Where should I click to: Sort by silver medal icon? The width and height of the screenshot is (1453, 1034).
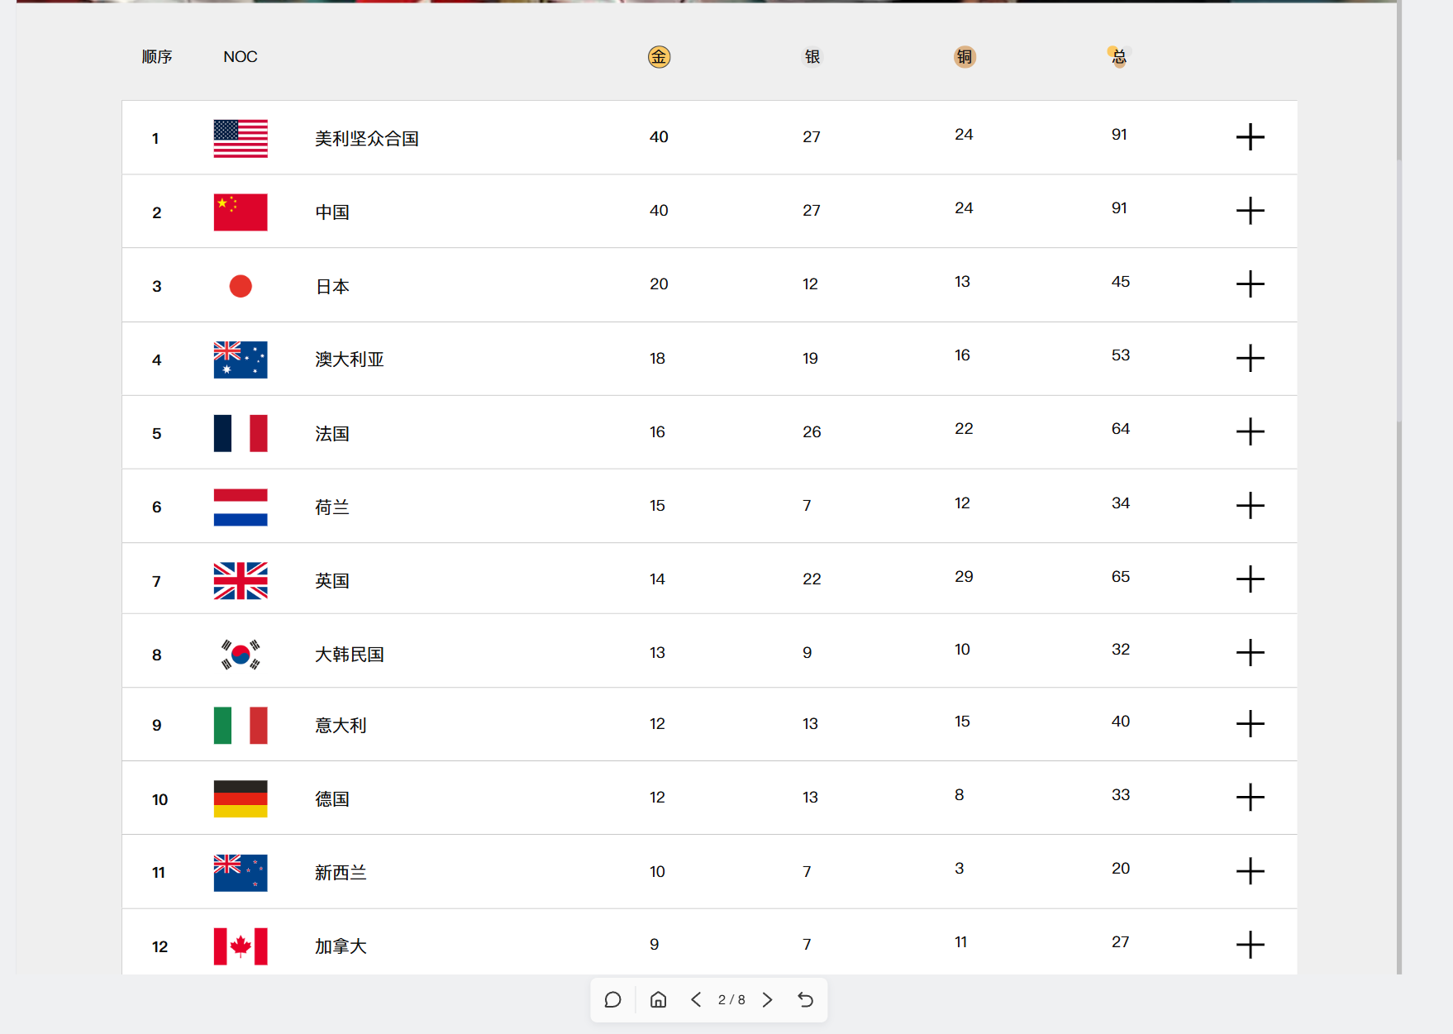click(x=812, y=57)
